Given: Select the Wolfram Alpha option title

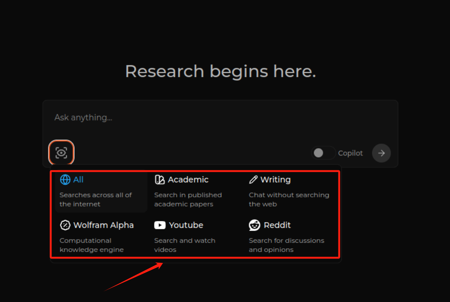Looking at the screenshot, I should (x=103, y=225).
